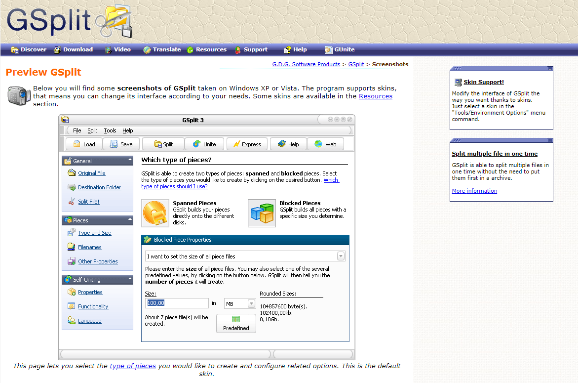Click the 'Split multiple file in one time' link
Image resolution: width=578 pixels, height=383 pixels.
[x=495, y=154]
